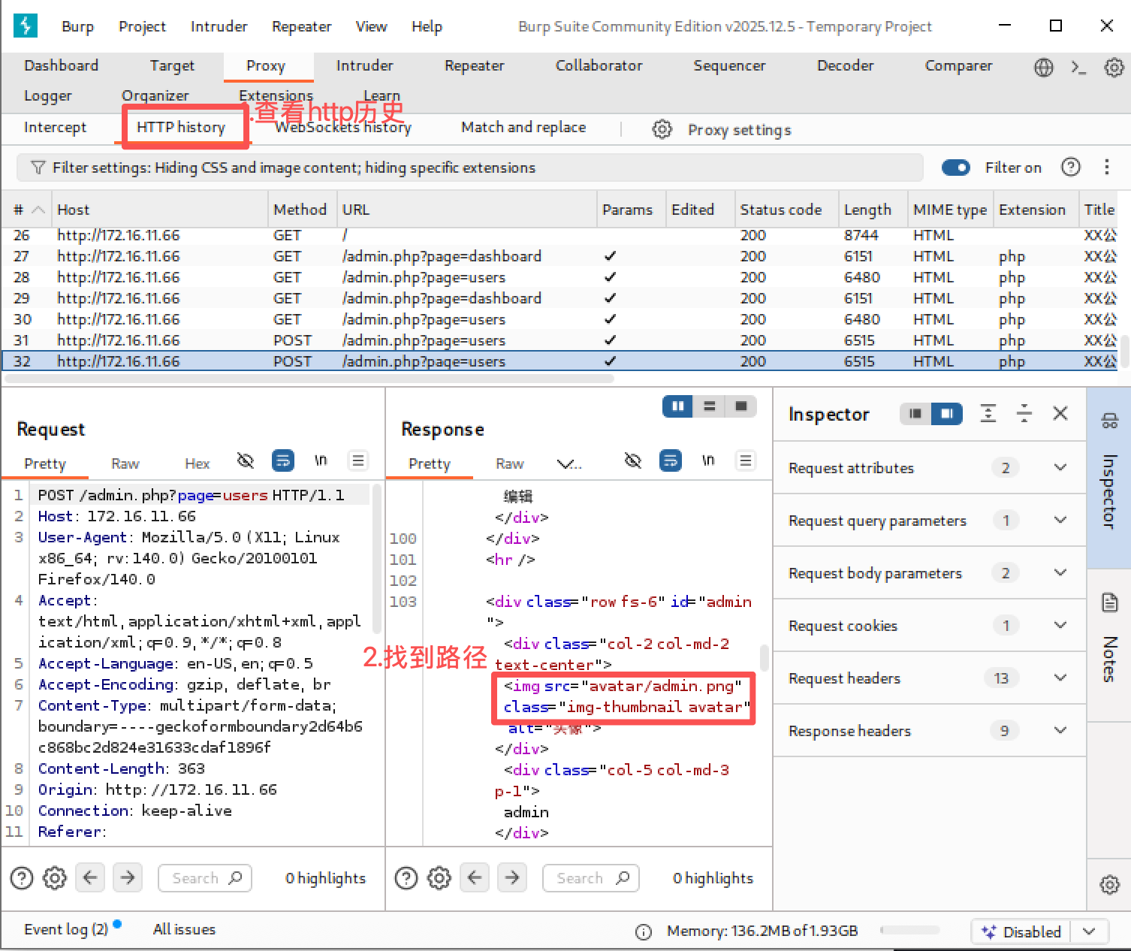Image resolution: width=1131 pixels, height=951 pixels.
Task: Expand Request headers section
Action: click(1060, 678)
